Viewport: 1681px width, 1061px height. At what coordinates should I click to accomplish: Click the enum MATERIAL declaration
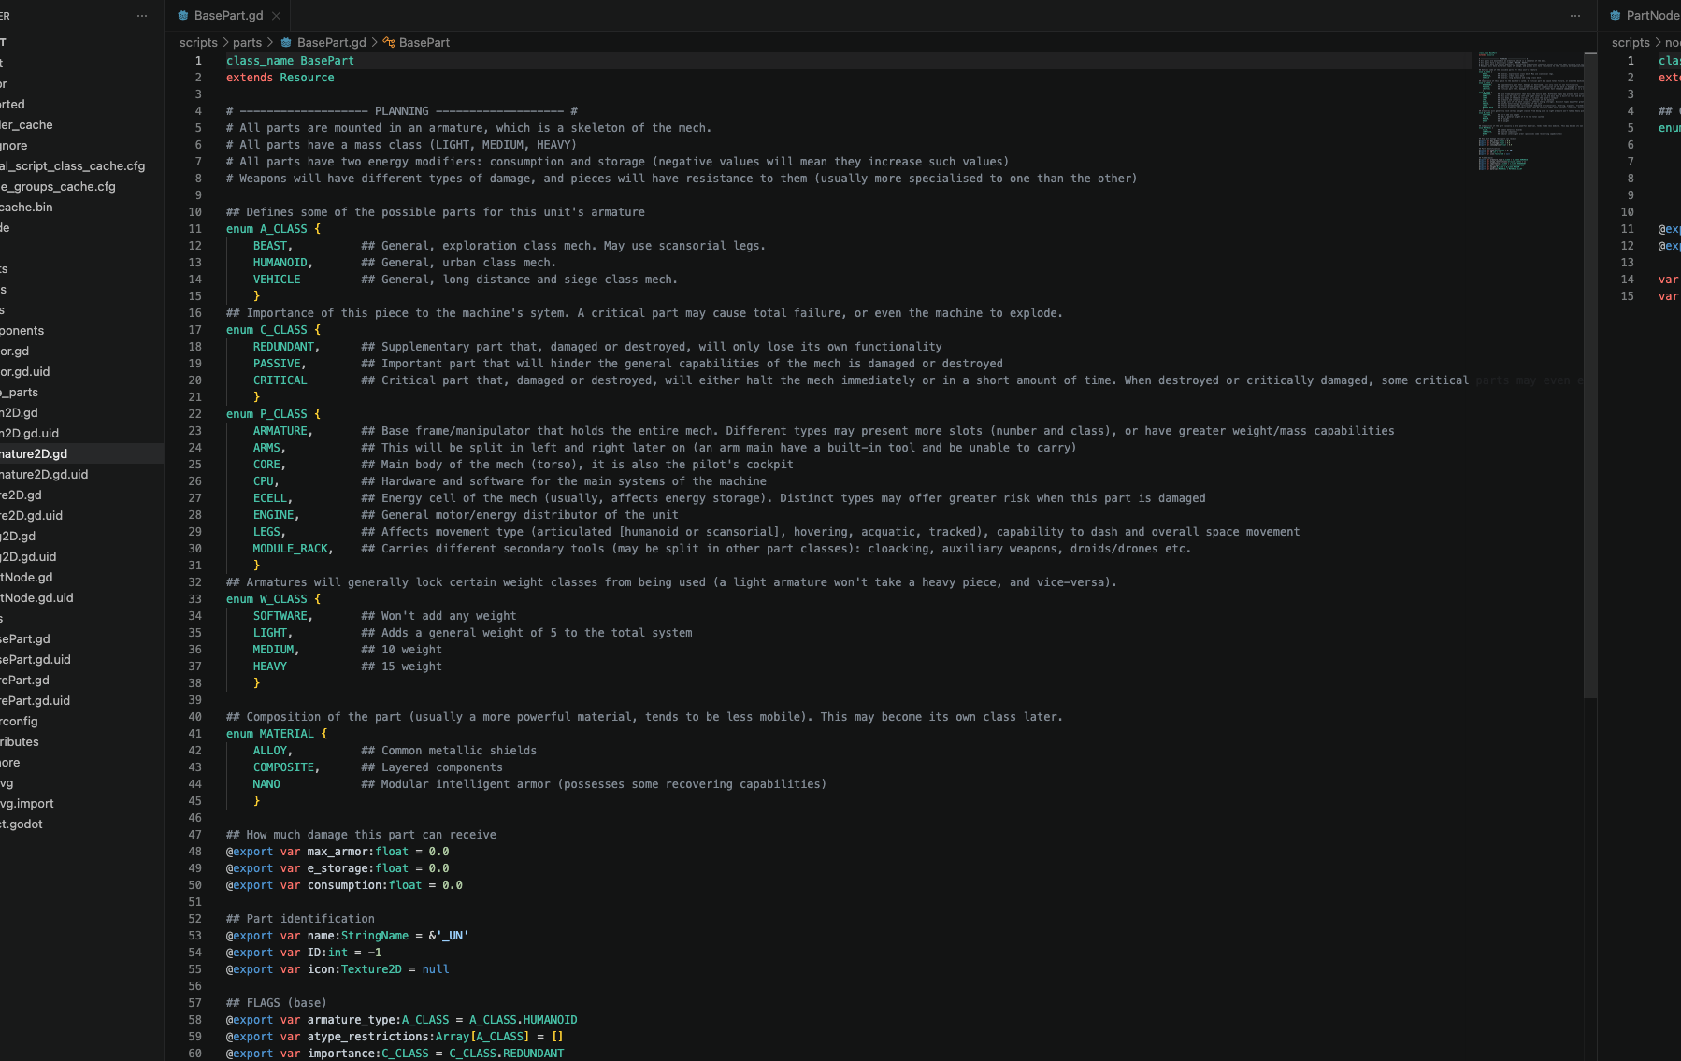pyautogui.click(x=277, y=734)
